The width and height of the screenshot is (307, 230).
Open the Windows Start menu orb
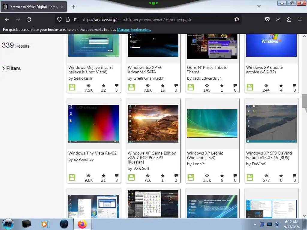pyautogui.click(x=8, y=224)
